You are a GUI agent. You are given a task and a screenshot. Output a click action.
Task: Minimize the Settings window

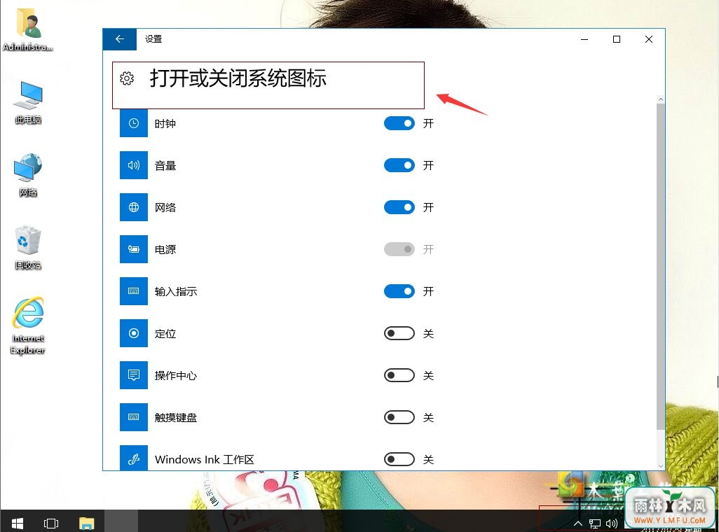584,39
